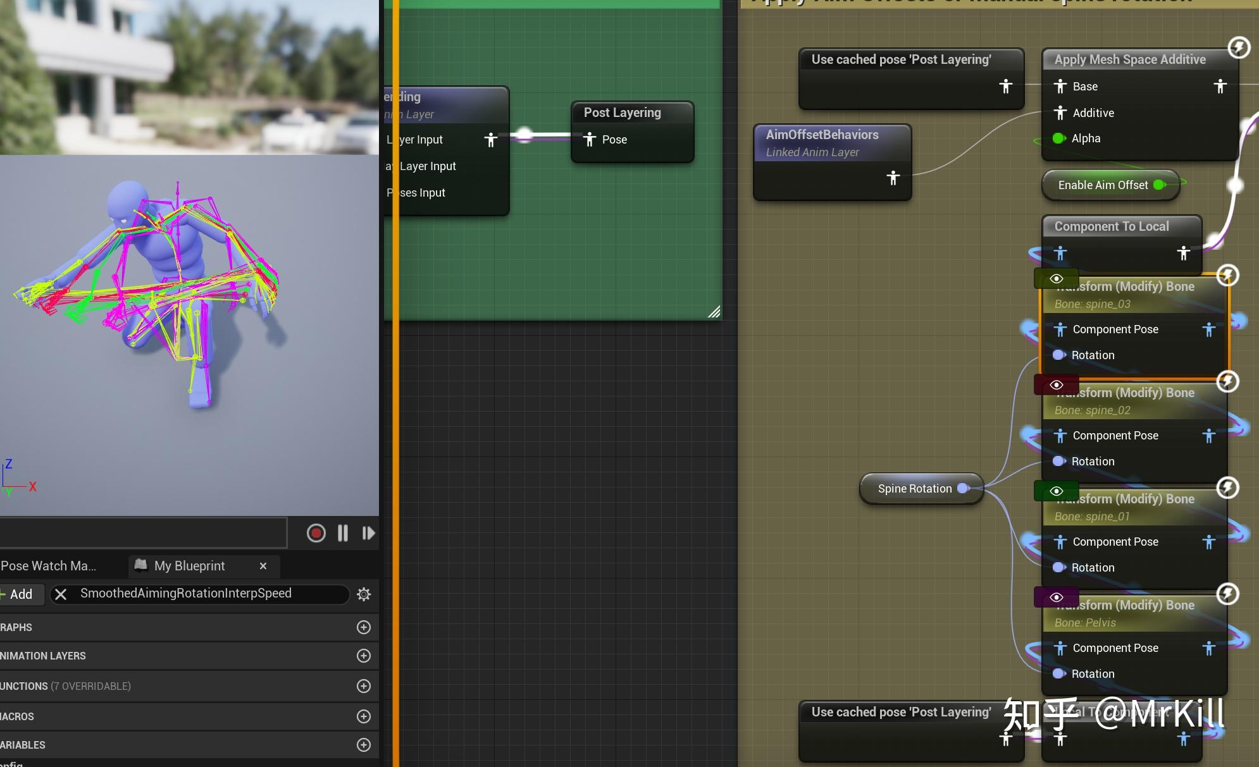
Task: Clear the SmoothedAimingRotationInterpSpeed search text
Action: (61, 594)
